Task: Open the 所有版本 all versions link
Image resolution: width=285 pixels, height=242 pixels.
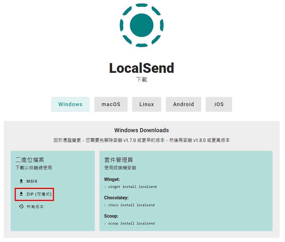Action: 31,207
